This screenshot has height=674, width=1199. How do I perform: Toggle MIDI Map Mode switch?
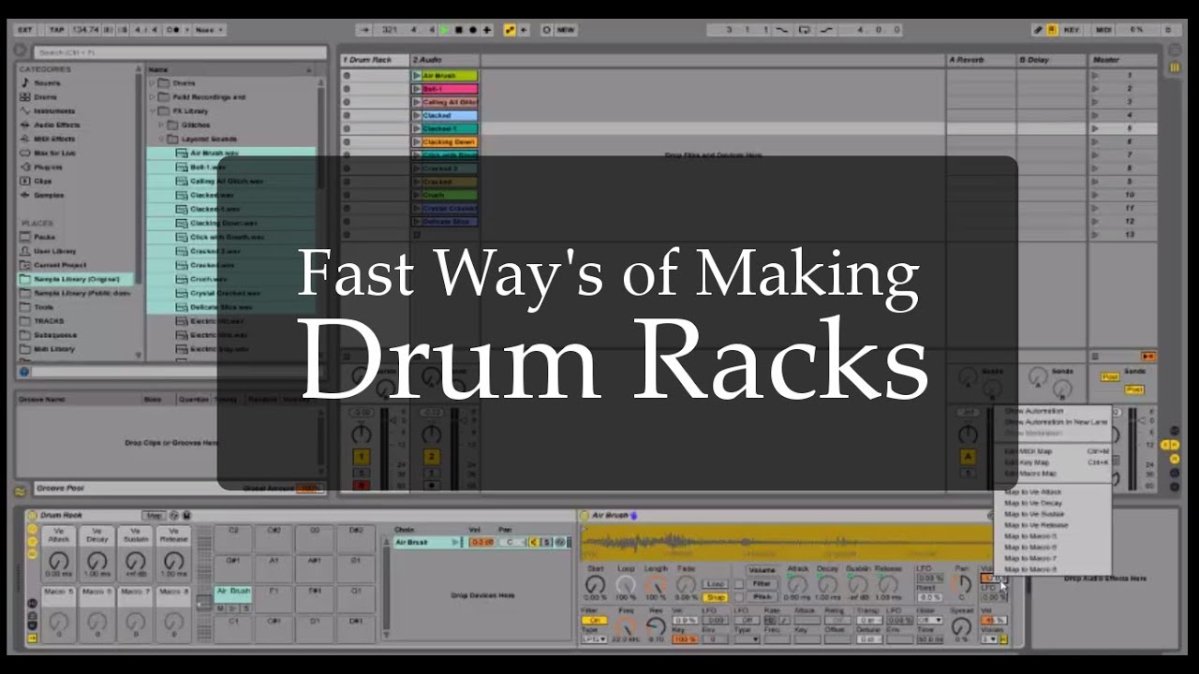(1103, 30)
